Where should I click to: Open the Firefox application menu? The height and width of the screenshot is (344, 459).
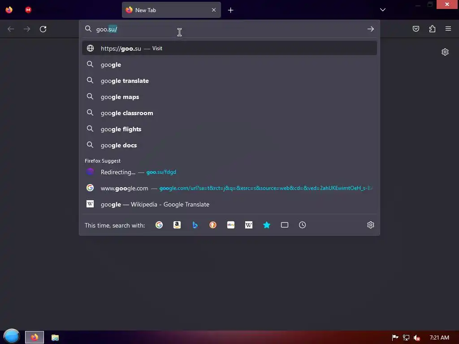(448, 29)
